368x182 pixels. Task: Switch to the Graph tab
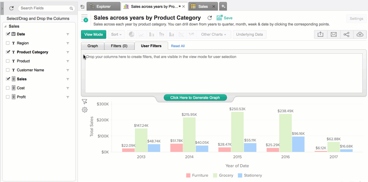92,46
